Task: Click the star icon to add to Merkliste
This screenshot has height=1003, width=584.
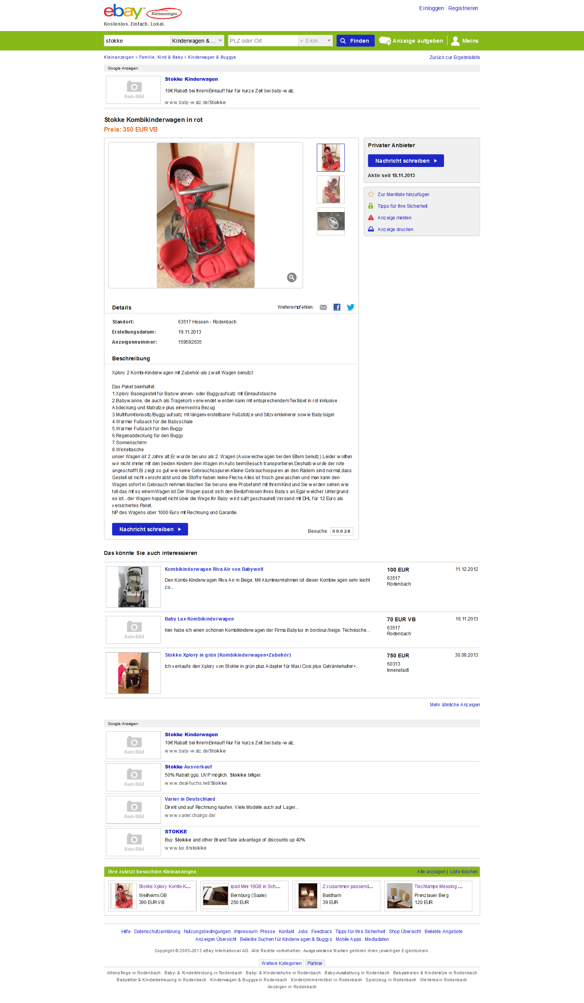Action: (x=371, y=194)
